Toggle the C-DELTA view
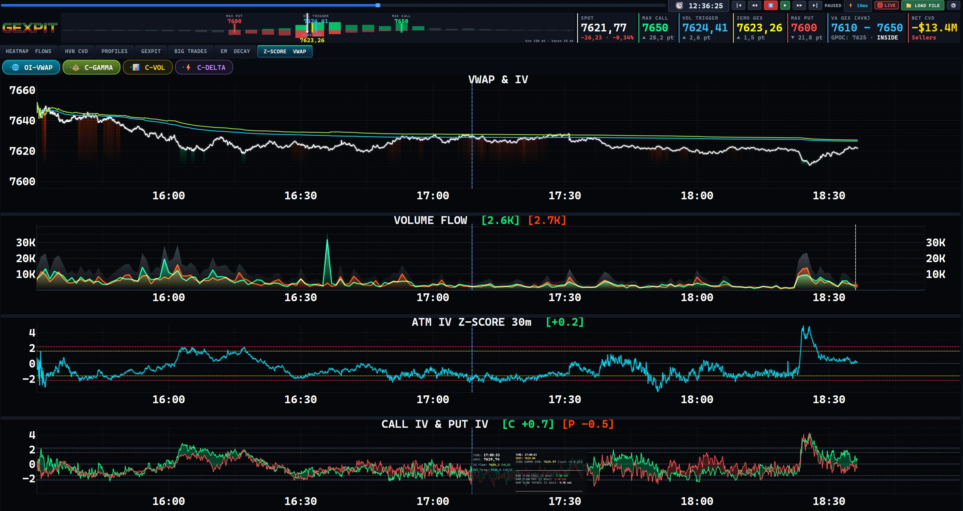 point(204,67)
